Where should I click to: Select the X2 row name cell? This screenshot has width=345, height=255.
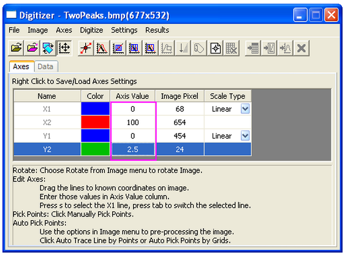[x=47, y=122]
